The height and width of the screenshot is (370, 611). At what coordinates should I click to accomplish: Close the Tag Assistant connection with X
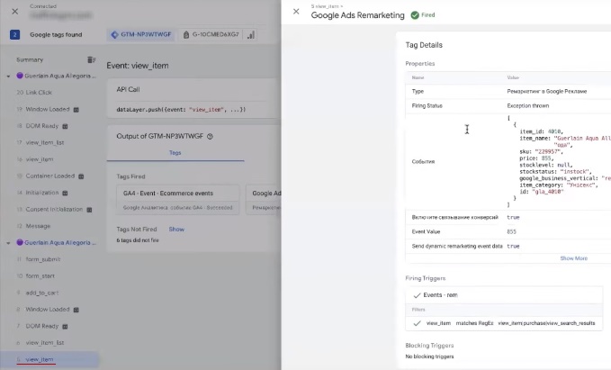(x=13, y=12)
